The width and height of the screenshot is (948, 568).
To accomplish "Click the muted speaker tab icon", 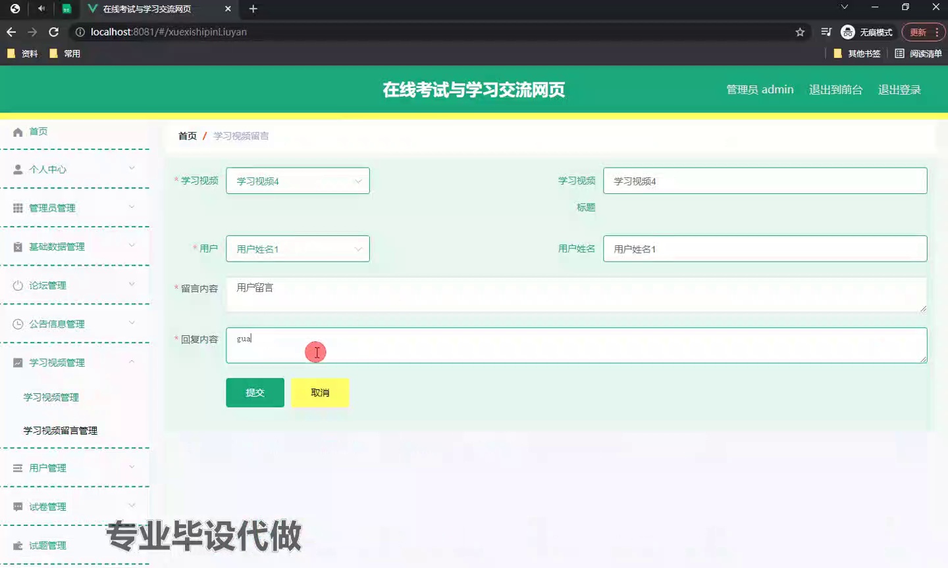I will pyautogui.click(x=41, y=9).
